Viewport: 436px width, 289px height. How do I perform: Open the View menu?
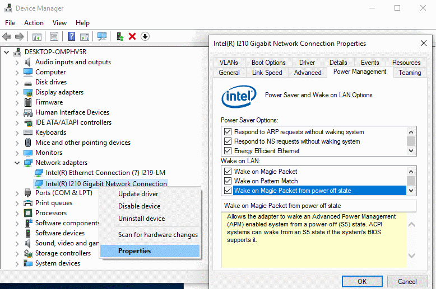(59, 23)
